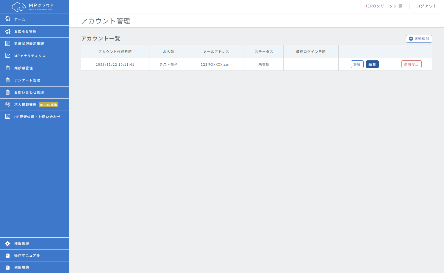Click the clipboard icon for アンケート管理

8,80
